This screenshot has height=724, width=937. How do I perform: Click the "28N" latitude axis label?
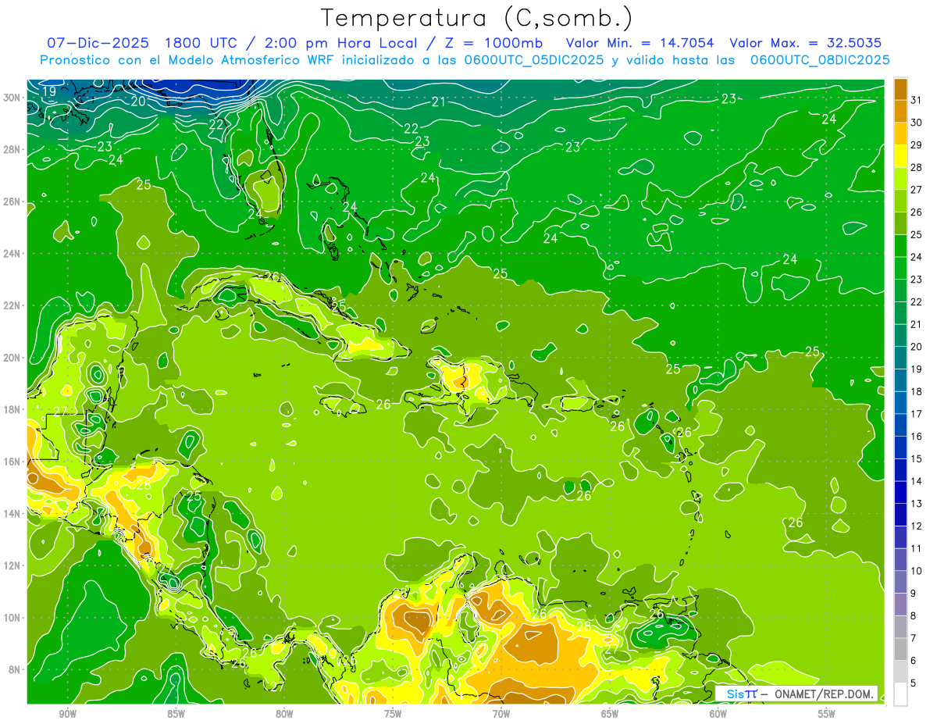click(x=11, y=149)
